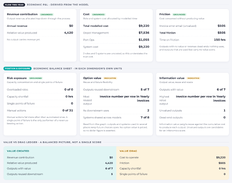232x183 pixels.
Task: Select the 4,420 value in Revenue contribution card
Action: tap(68, 33)
